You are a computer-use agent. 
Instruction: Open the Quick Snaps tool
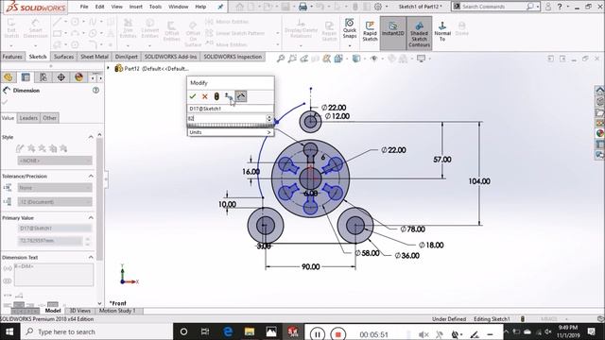point(350,28)
